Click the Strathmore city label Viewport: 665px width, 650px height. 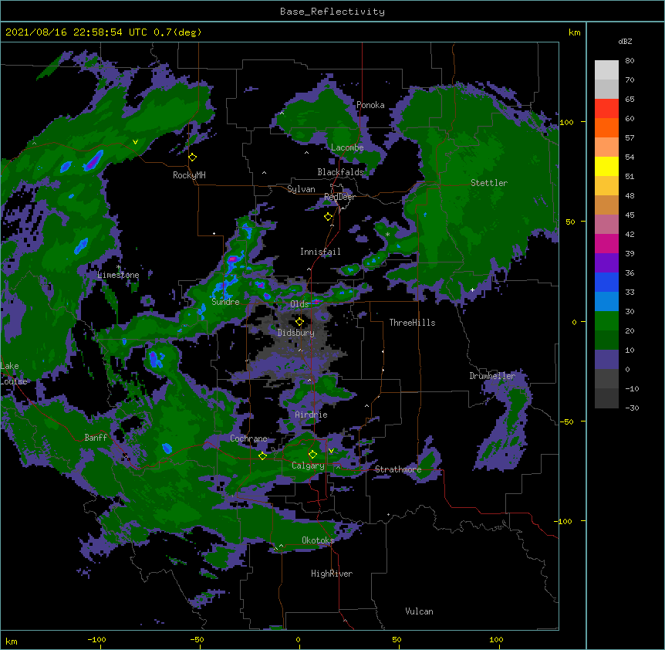(x=398, y=469)
